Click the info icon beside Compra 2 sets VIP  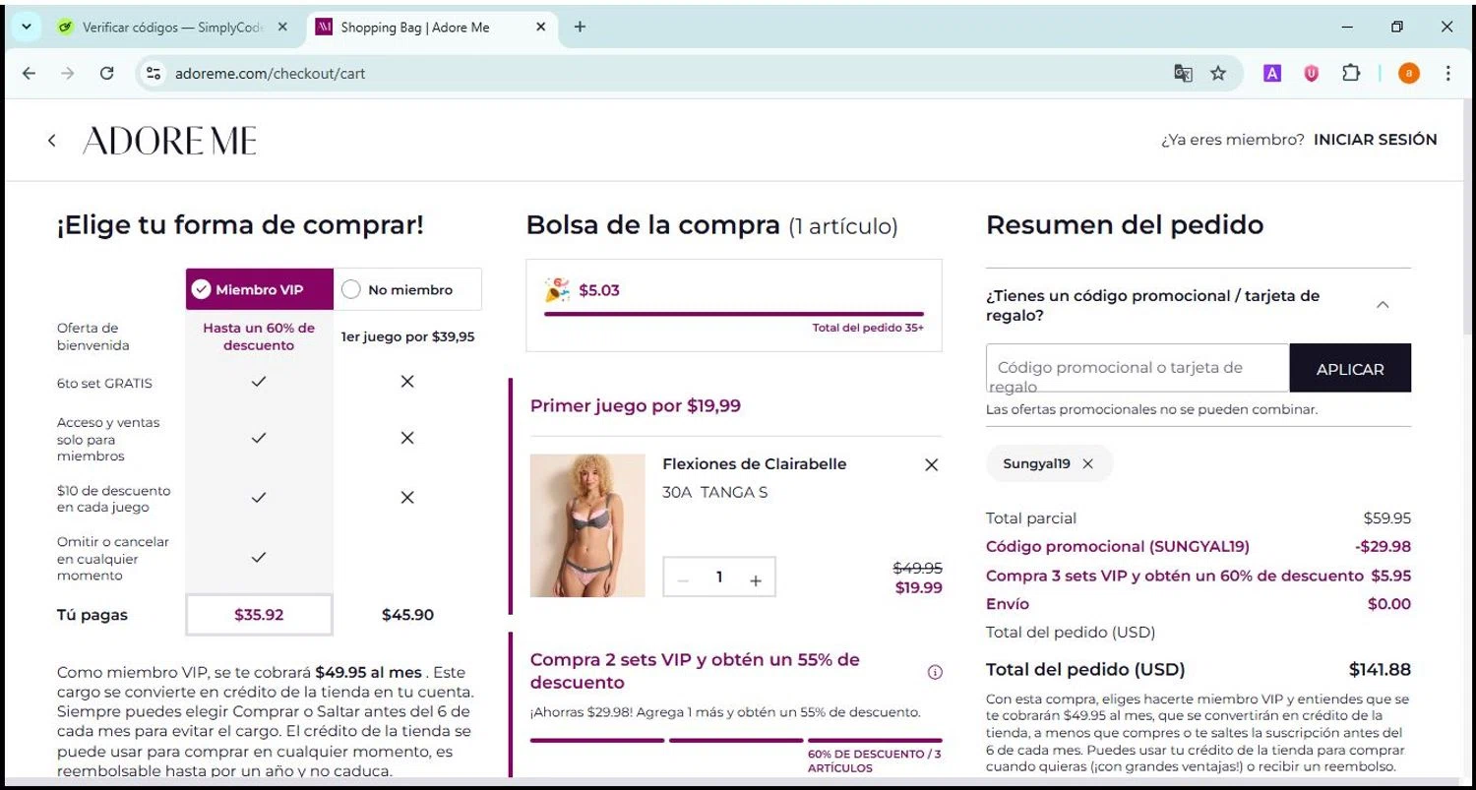pyautogui.click(x=935, y=673)
